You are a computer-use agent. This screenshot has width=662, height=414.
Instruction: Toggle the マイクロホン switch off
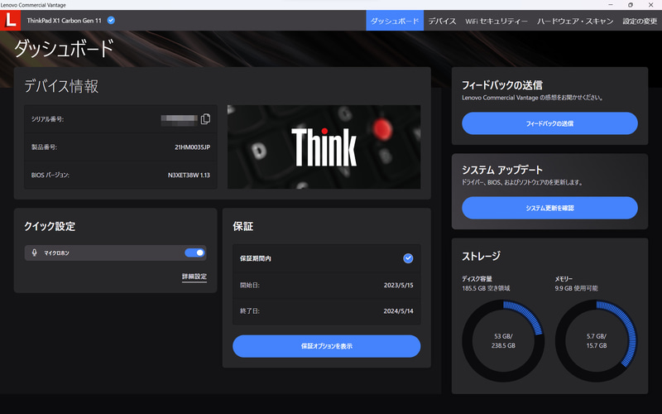coord(194,253)
